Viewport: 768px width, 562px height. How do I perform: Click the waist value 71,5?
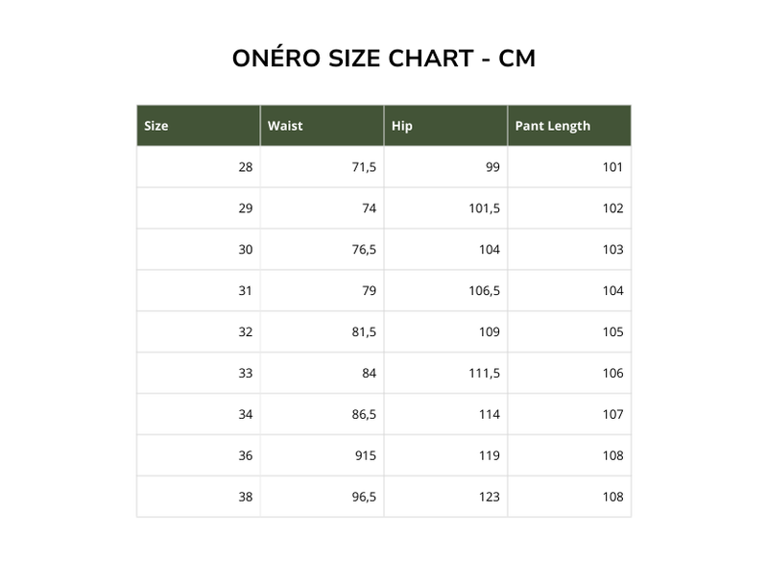click(364, 167)
